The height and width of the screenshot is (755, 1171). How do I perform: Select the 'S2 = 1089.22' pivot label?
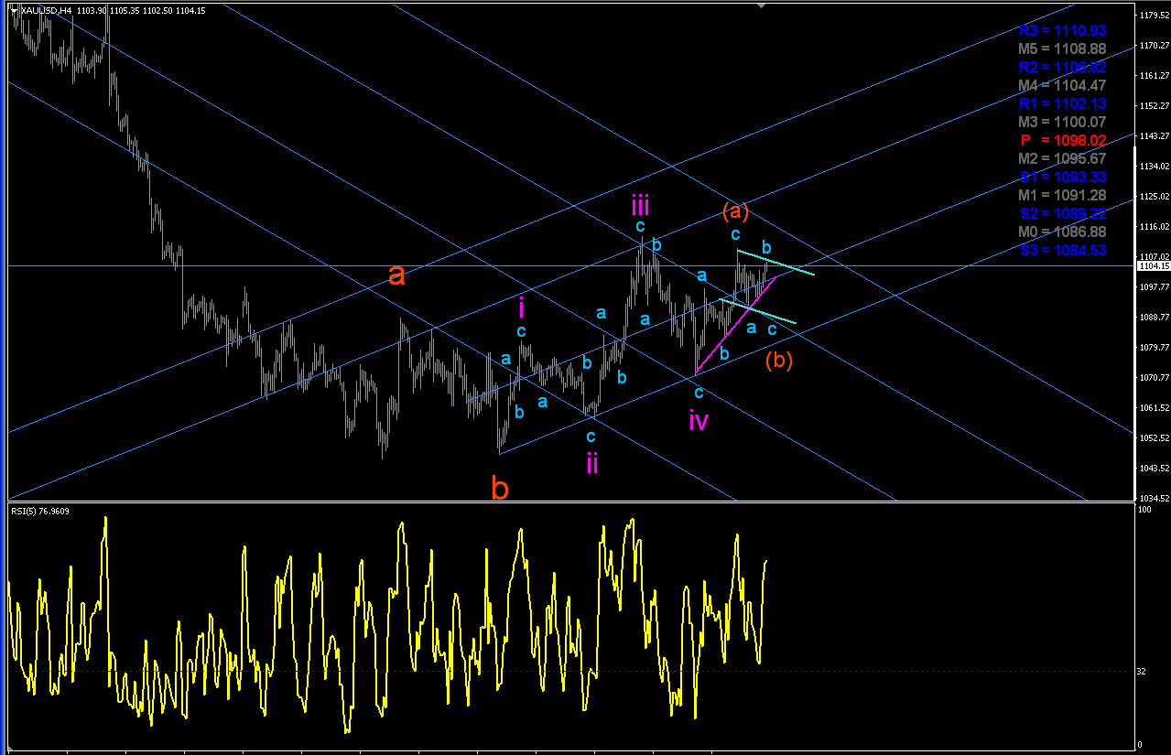1064,213
